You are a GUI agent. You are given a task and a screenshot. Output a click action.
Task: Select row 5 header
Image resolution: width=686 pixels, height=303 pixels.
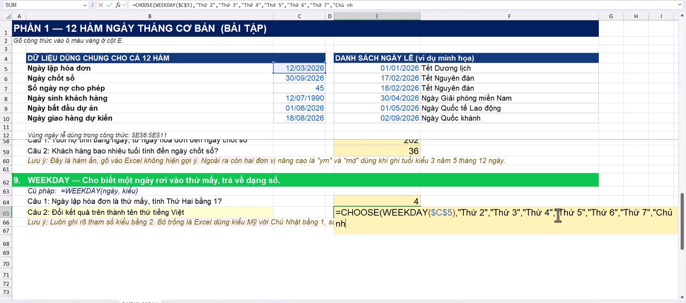pos(6,69)
